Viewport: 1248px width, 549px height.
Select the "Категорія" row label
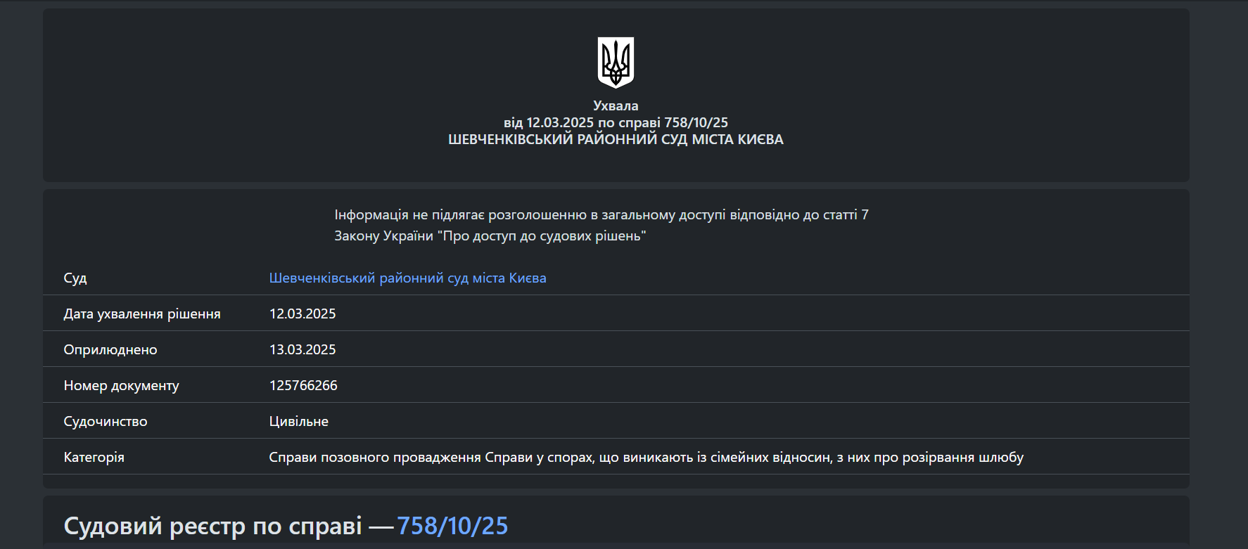click(x=94, y=457)
